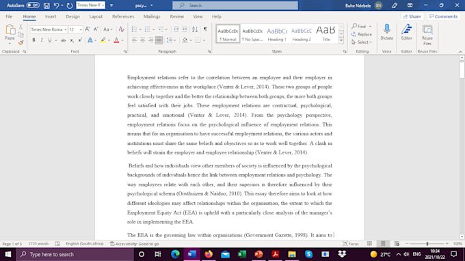This screenshot has height=261, width=465.
Task: Insert a numbered list
Action: point(148,29)
